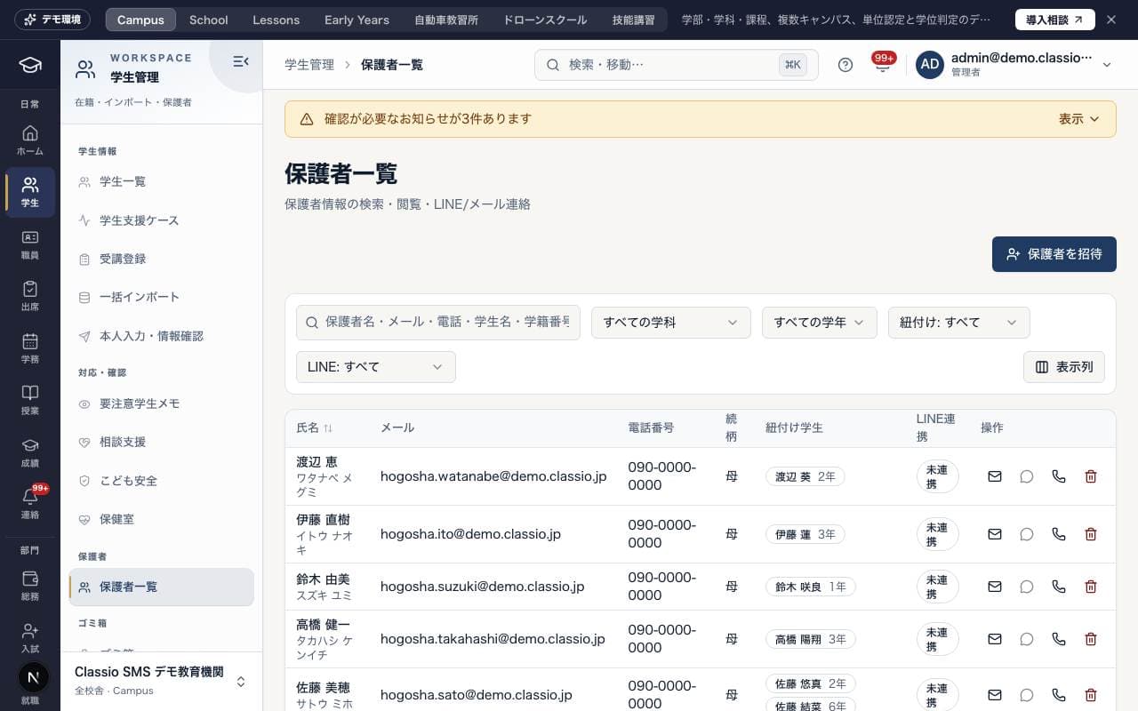Open LINE: すべて filter
The image size is (1138, 711).
[x=376, y=367]
